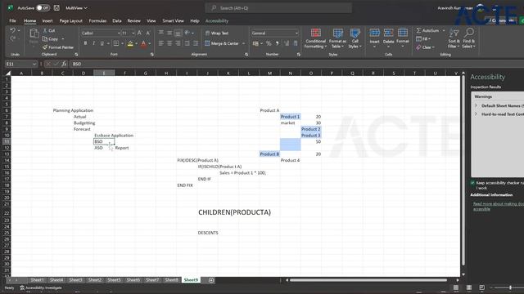Click the Copy button
The image size is (524, 294).
(x=50, y=38)
